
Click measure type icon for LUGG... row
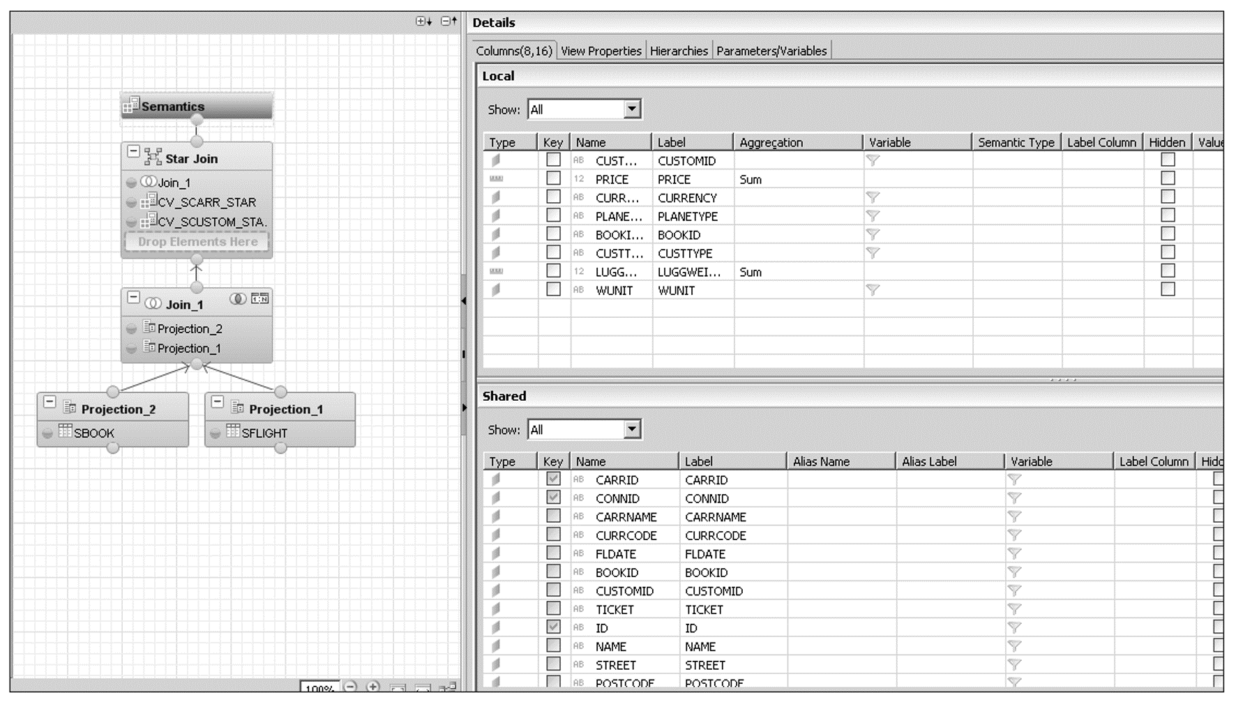pos(496,272)
